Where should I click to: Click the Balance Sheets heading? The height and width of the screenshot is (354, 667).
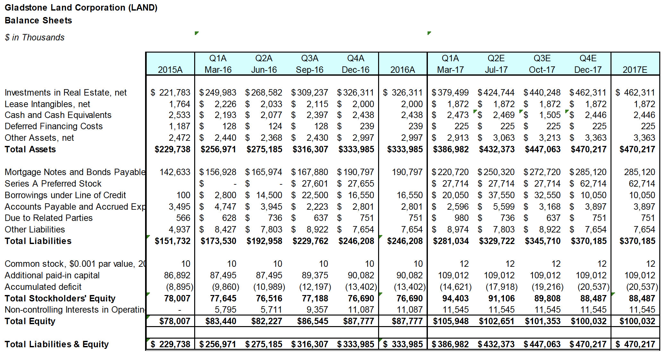[38, 20]
